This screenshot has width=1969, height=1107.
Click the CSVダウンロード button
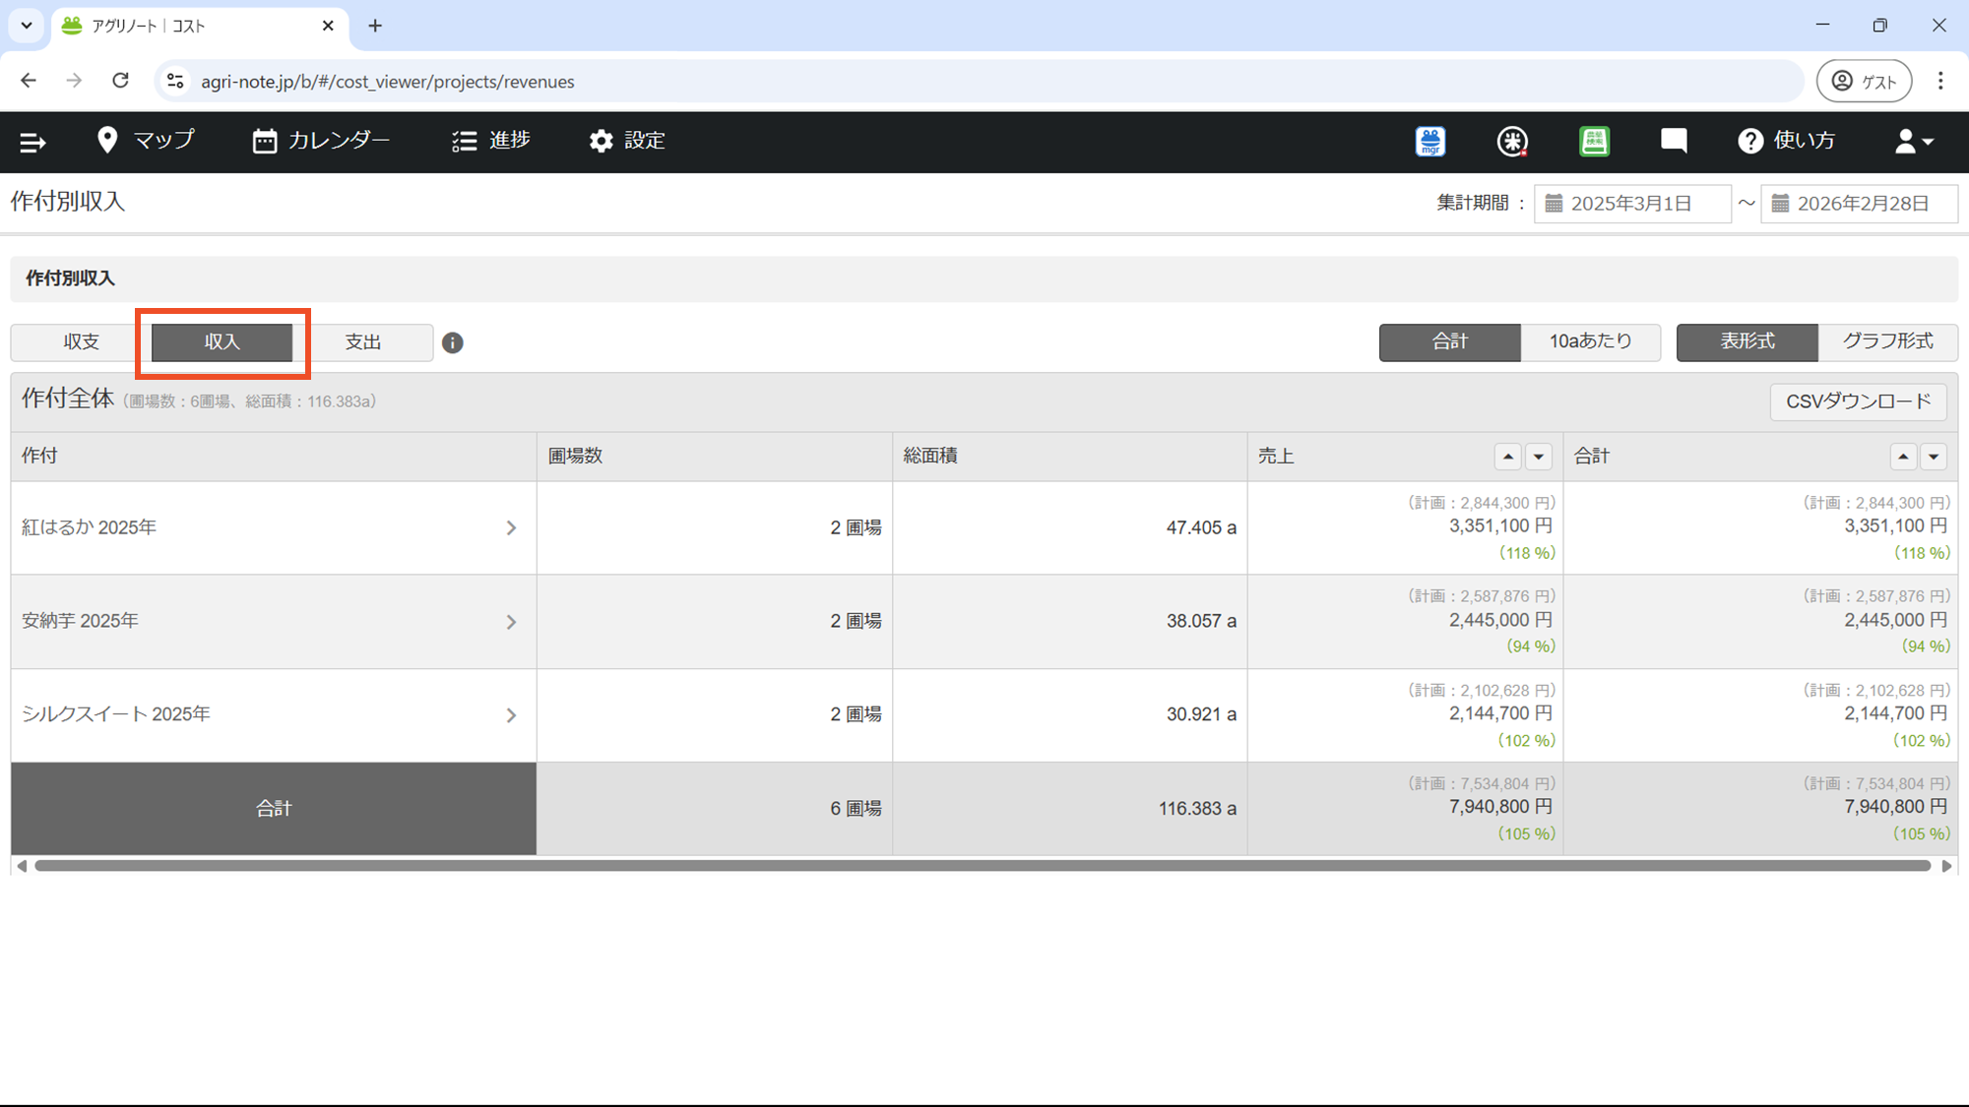click(1858, 401)
